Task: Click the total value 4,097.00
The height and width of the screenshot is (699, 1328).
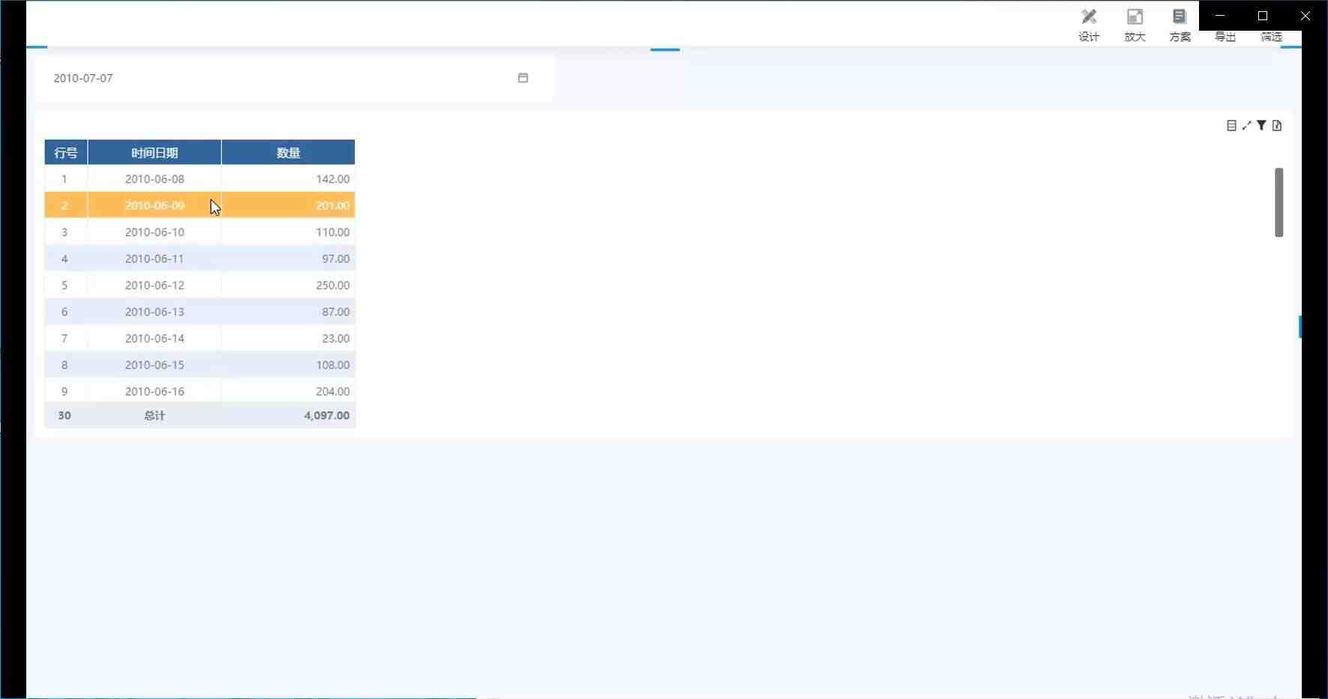Action: pyautogui.click(x=326, y=416)
